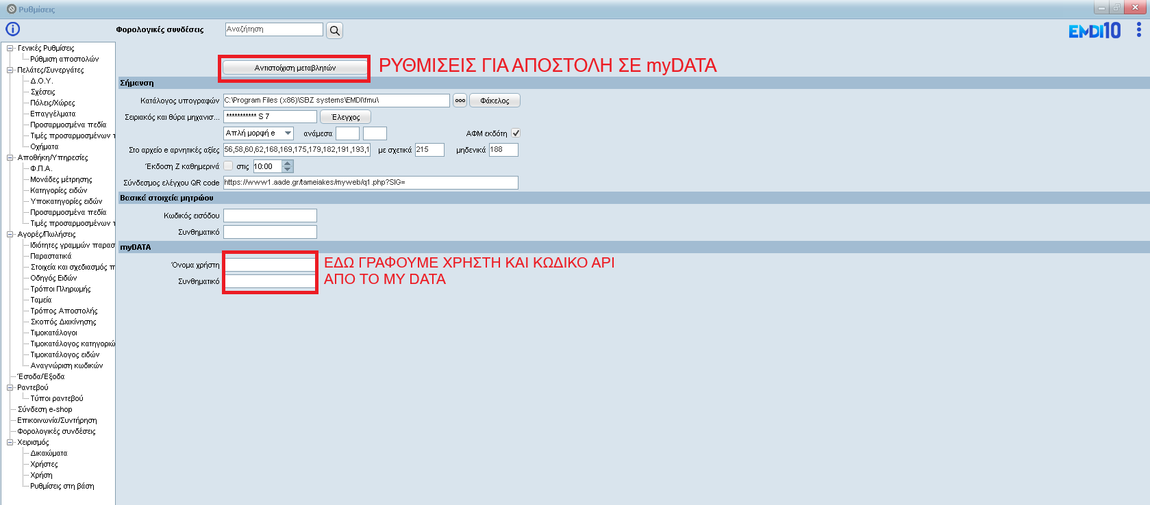The height and width of the screenshot is (505, 1150).
Task: Click the myDATA Συνθηματικό field
Action: point(270,281)
